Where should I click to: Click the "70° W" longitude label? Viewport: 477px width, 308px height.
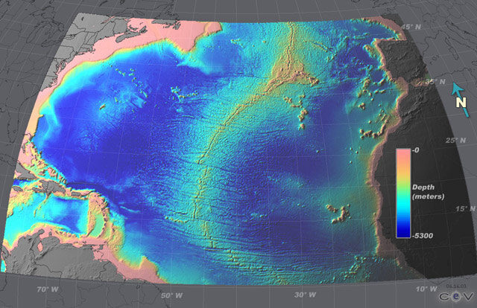(48, 289)
